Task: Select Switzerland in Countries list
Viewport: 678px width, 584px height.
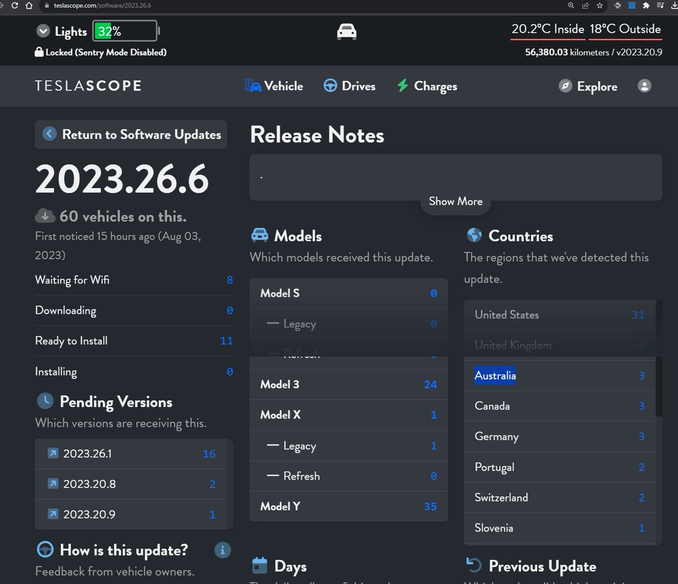Action: pyautogui.click(x=559, y=498)
